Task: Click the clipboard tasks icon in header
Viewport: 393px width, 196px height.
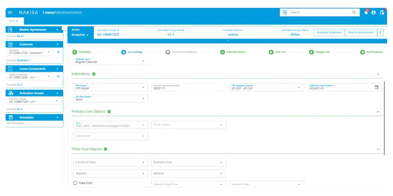Action: pyautogui.click(x=381, y=12)
